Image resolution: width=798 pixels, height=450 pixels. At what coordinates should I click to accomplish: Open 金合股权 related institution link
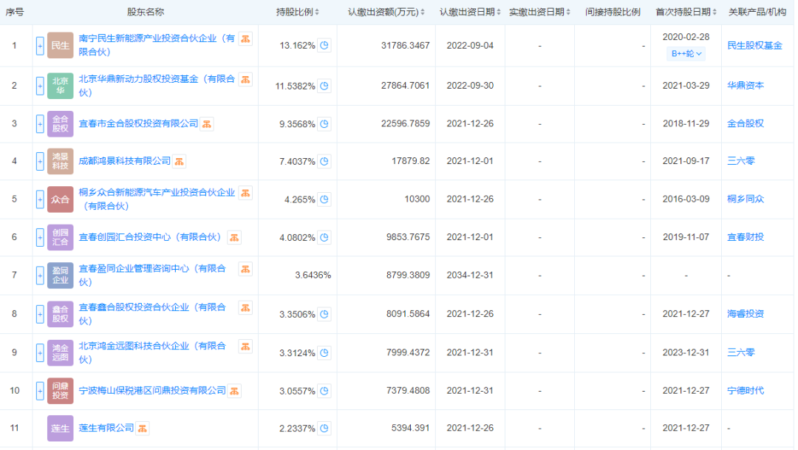[x=746, y=123]
